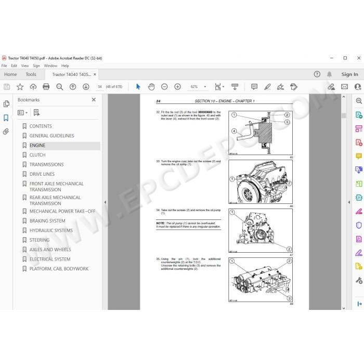Go to previous page arrow

(x=73, y=87)
